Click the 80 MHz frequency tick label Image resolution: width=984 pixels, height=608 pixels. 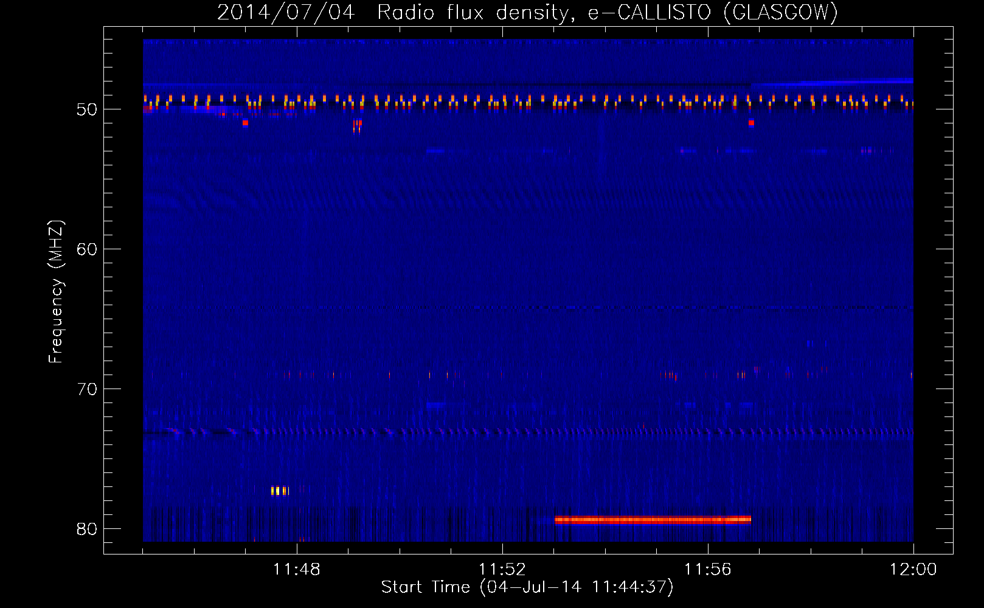[87, 529]
